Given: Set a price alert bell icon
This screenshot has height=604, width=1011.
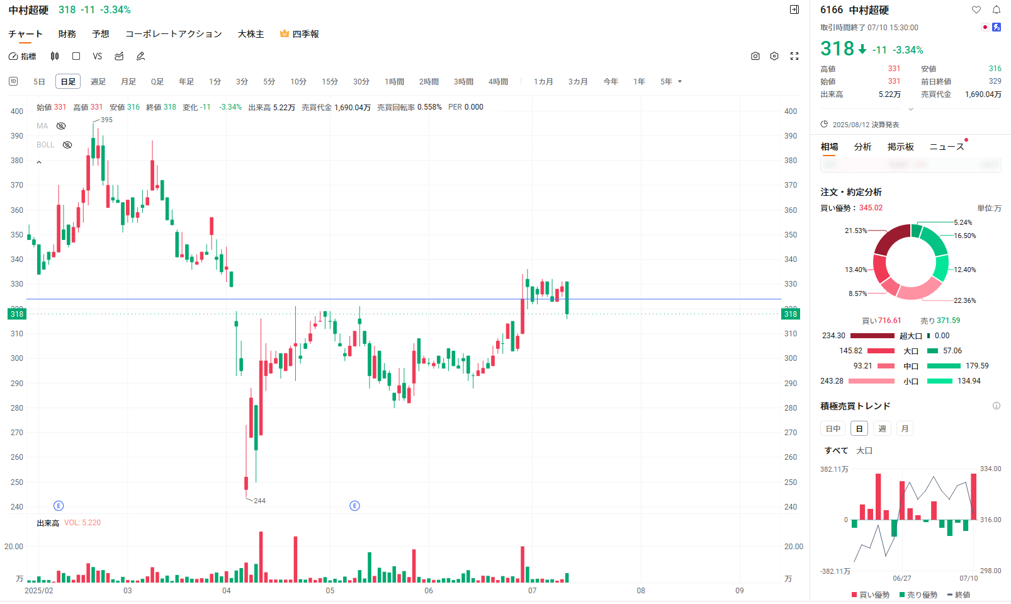Looking at the screenshot, I should (x=997, y=9).
